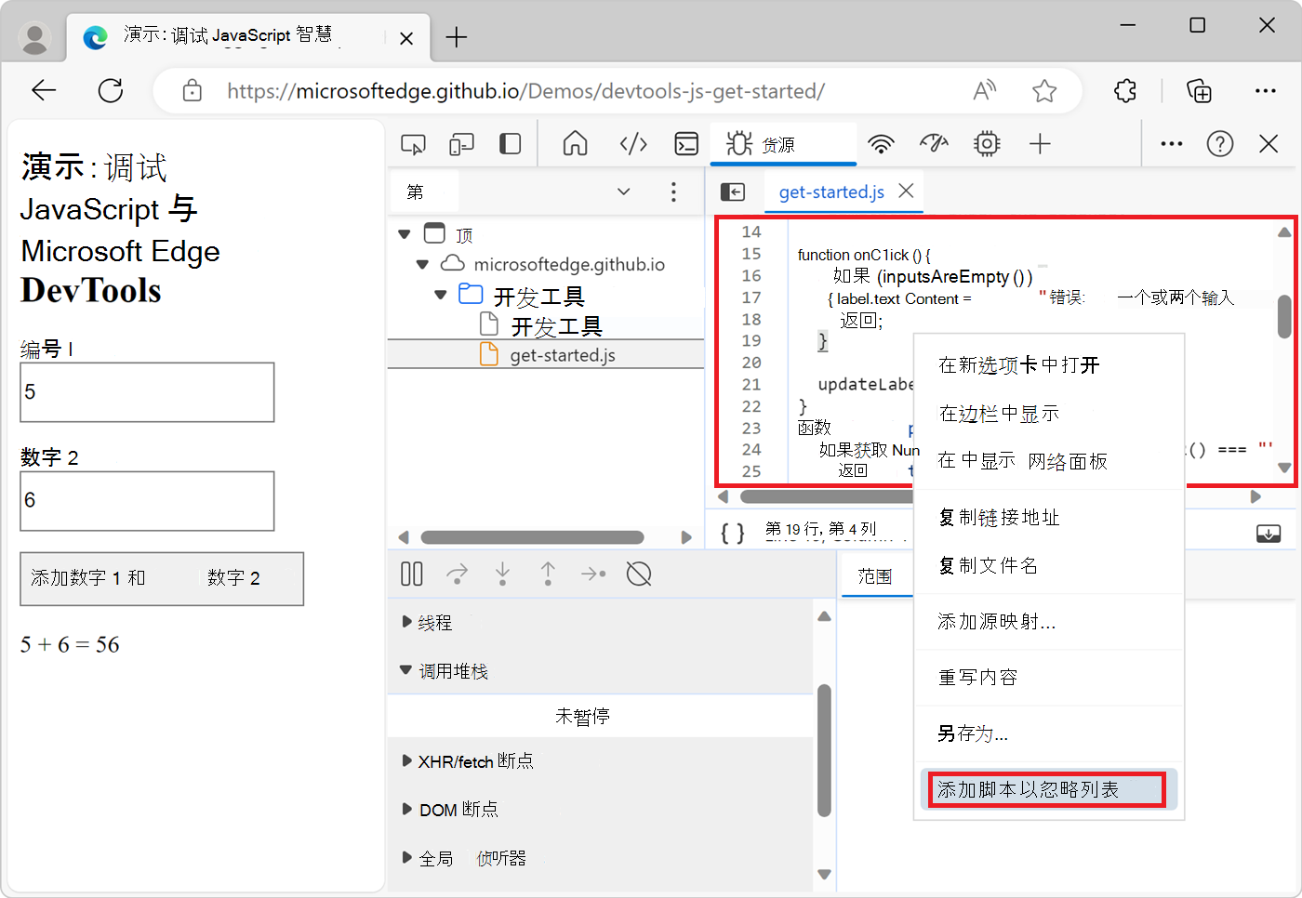Click the navigator pane horizontal scrollbar
This screenshot has width=1302, height=898.
(x=532, y=537)
